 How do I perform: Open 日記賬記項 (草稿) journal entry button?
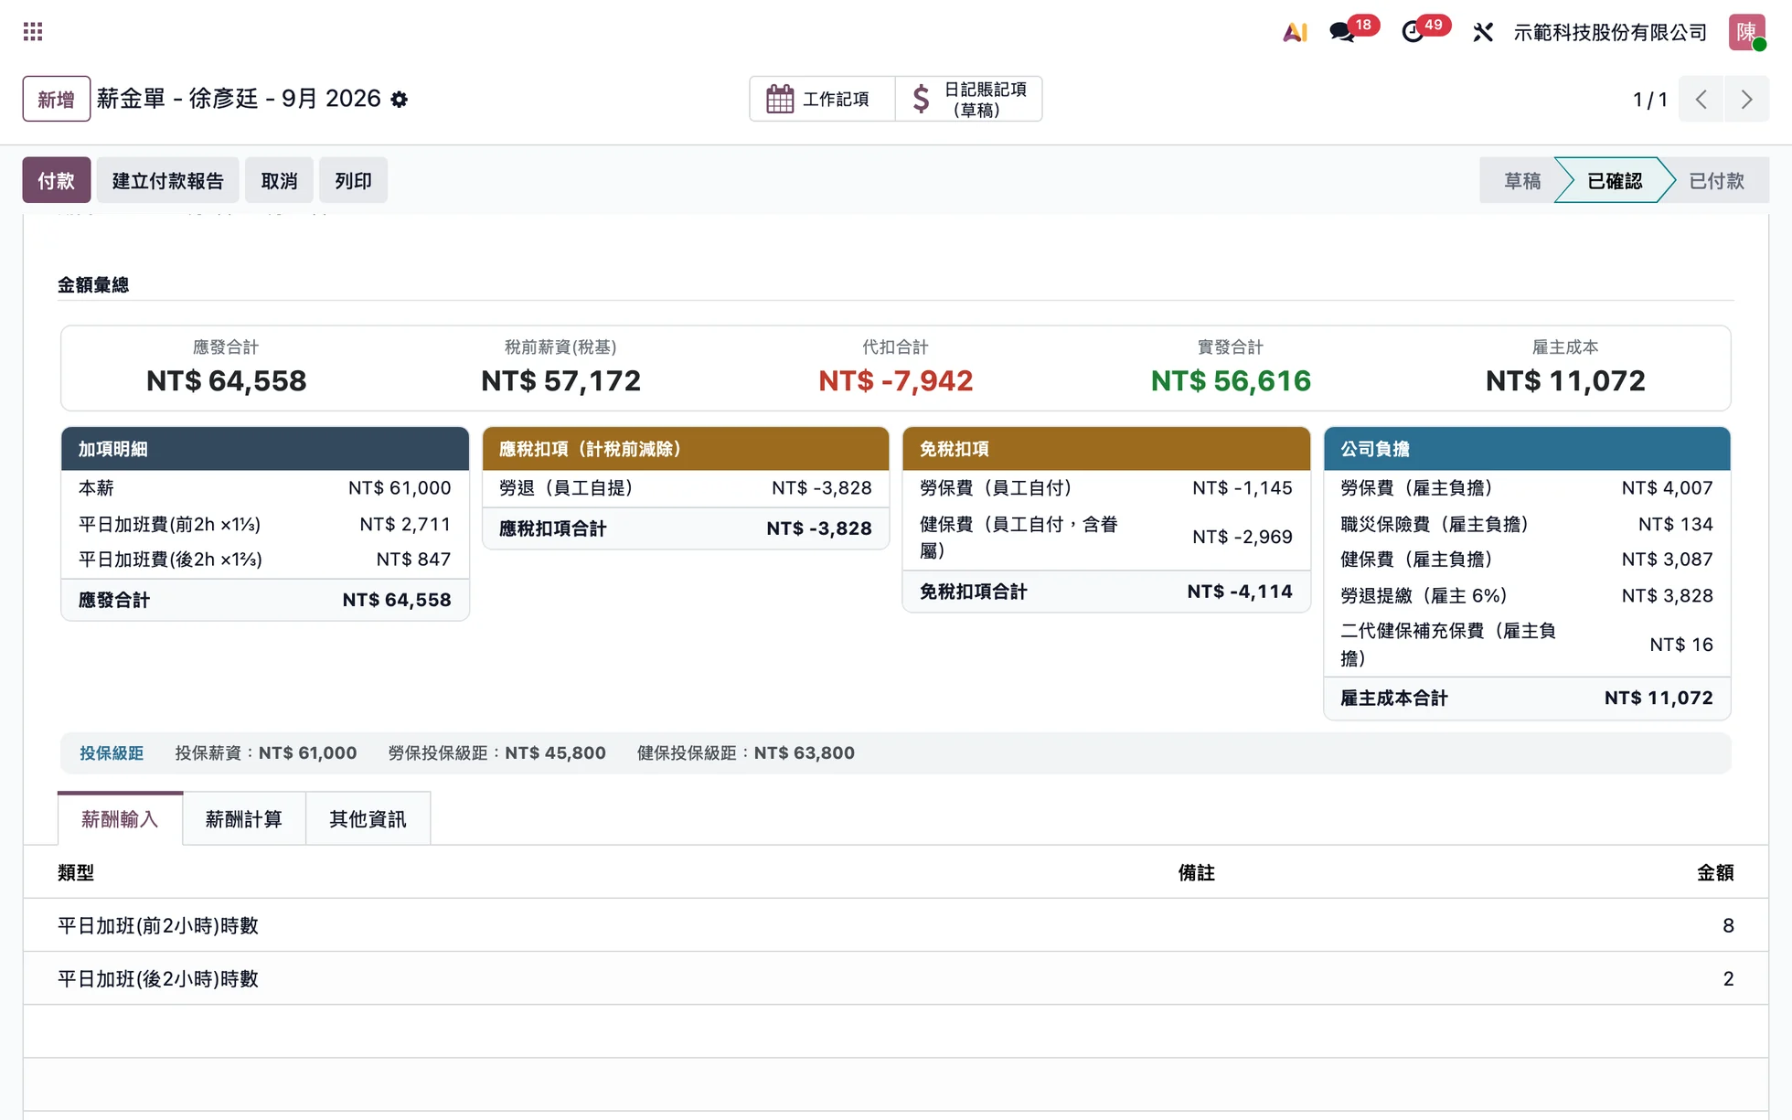968,99
